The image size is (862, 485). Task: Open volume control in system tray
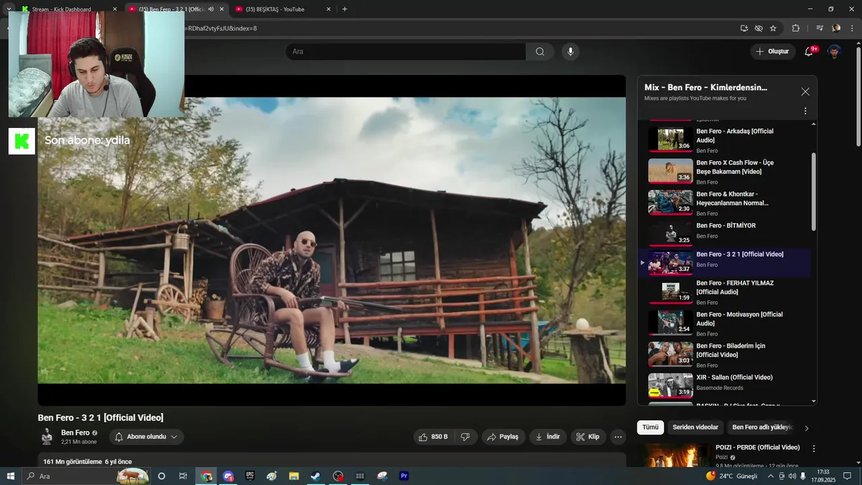[x=792, y=476]
